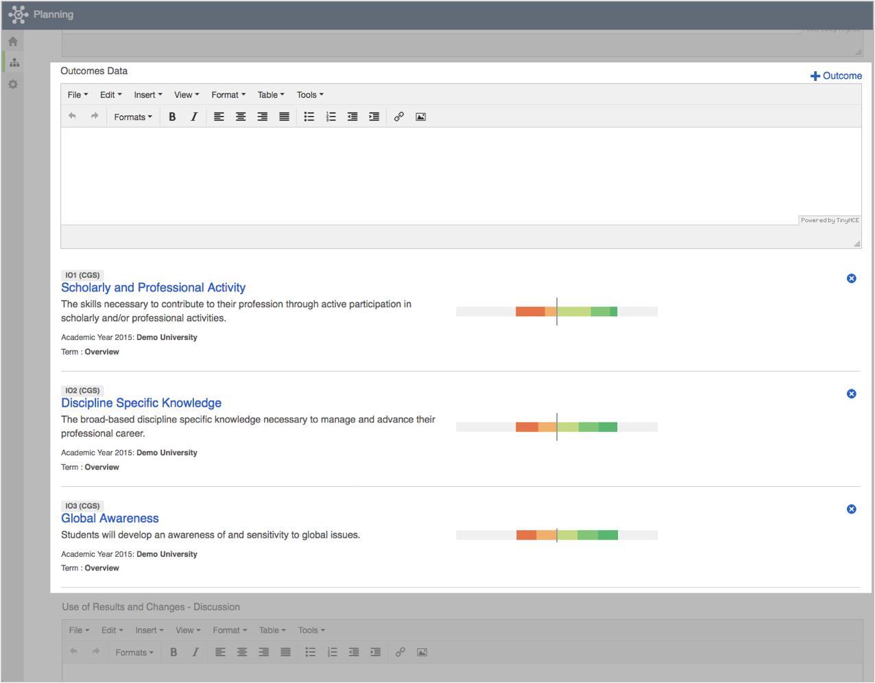
Task: Open the settings gear in the sidebar
Action: (13, 84)
